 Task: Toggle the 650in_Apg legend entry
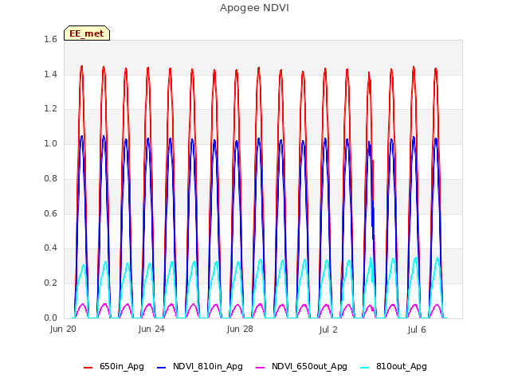click(x=114, y=366)
